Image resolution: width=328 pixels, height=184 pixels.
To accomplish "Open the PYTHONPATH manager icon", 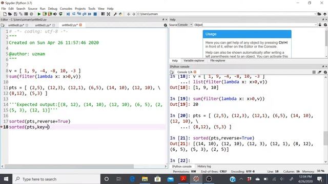I will [120, 14].
